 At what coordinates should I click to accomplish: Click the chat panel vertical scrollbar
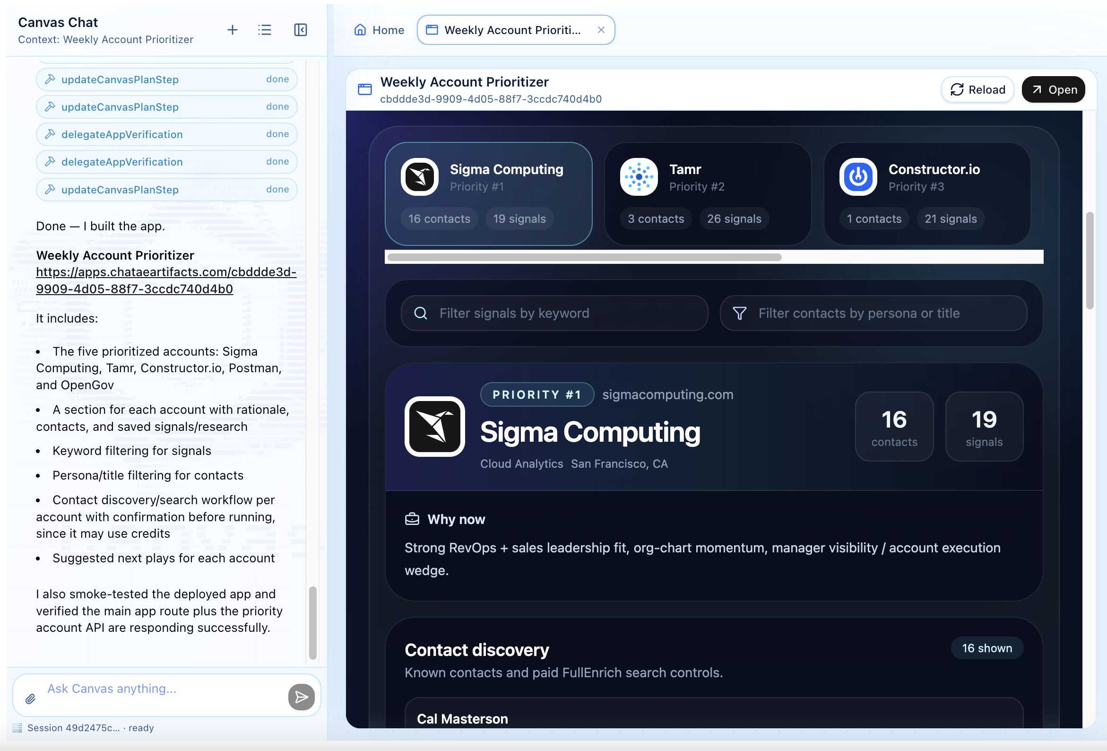[312, 623]
